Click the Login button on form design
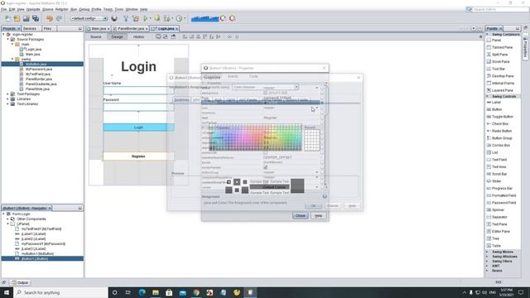Viewport: 530px width, 298px height. pyautogui.click(x=138, y=127)
